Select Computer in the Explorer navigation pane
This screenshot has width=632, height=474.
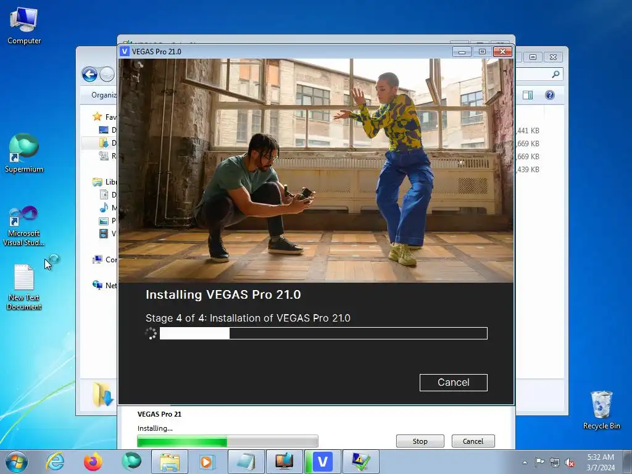[x=104, y=260]
